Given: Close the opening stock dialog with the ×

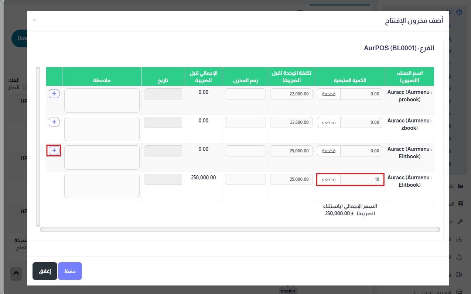Looking at the screenshot, I should click(34, 20).
